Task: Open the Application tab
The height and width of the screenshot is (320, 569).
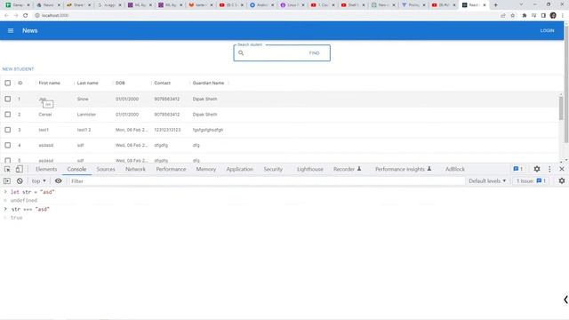Action: tap(240, 169)
